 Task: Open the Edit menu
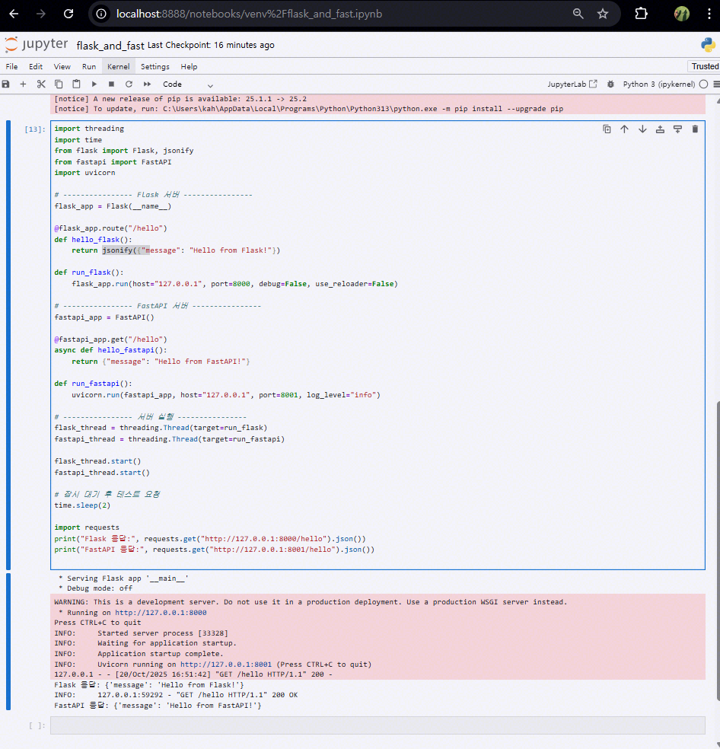[35, 66]
